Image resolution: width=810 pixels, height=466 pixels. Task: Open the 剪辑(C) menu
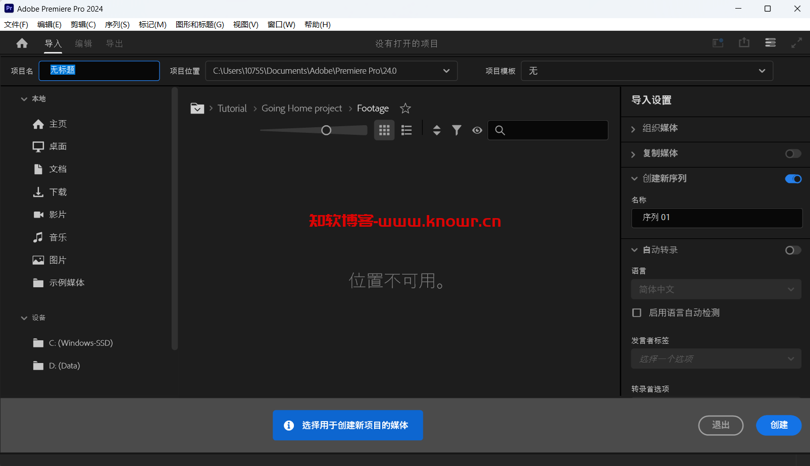(x=83, y=25)
